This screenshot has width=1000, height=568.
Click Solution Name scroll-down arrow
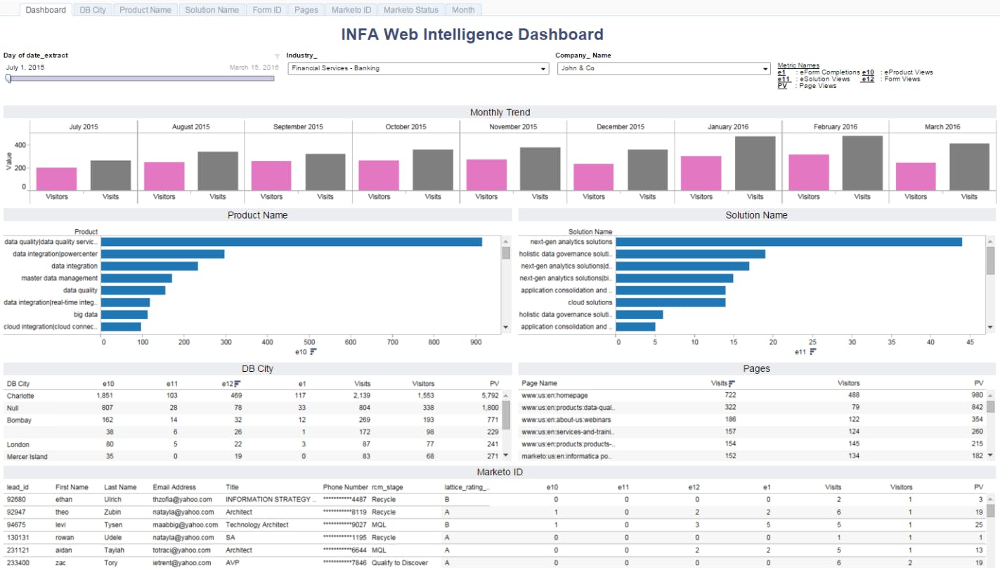990,328
